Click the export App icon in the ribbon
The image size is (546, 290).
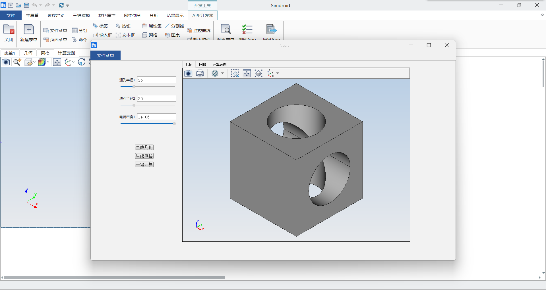click(271, 29)
